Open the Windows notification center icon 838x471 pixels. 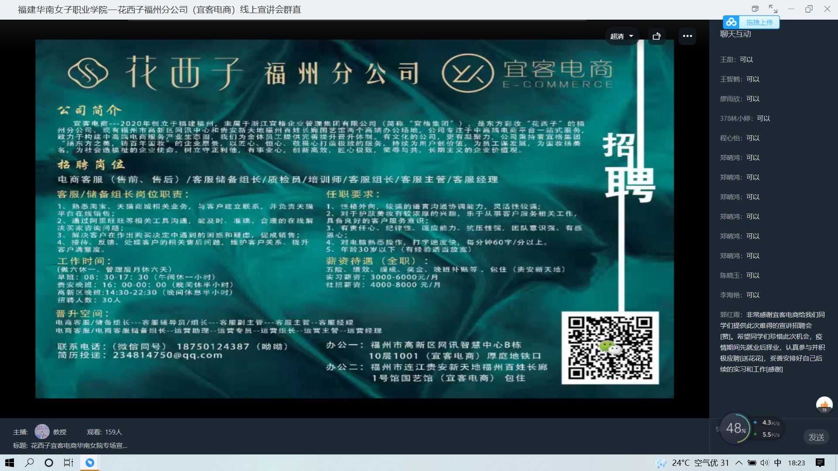coord(820,463)
